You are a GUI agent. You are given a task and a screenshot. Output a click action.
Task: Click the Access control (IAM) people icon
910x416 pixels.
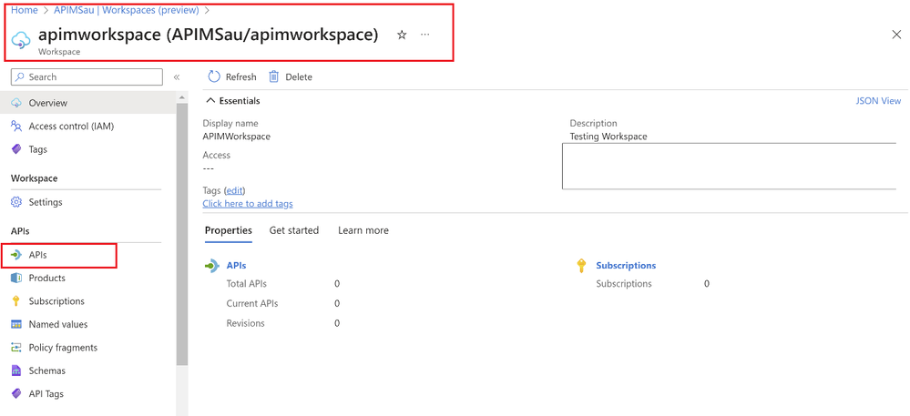(16, 126)
